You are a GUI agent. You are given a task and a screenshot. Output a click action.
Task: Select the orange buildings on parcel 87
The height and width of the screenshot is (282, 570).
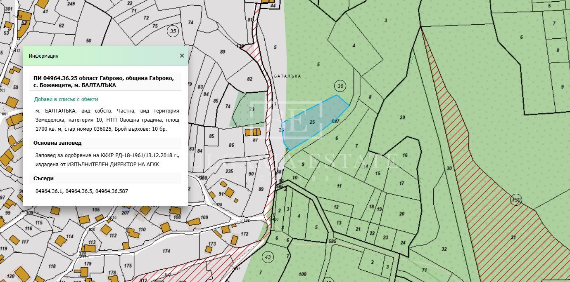coord(253,132)
